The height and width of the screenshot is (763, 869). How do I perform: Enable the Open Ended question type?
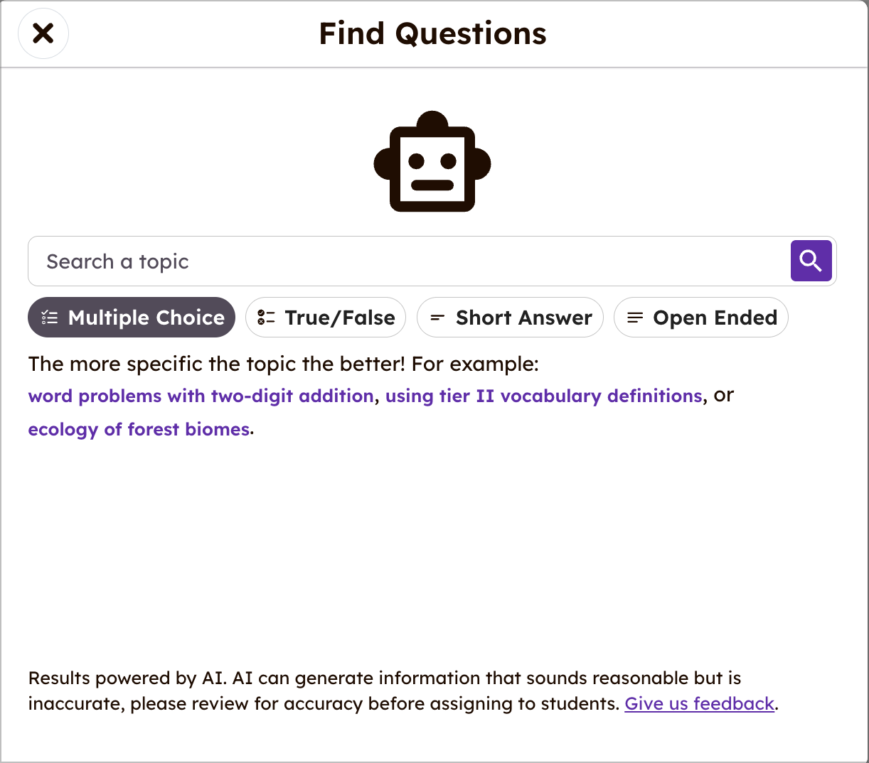pos(701,318)
